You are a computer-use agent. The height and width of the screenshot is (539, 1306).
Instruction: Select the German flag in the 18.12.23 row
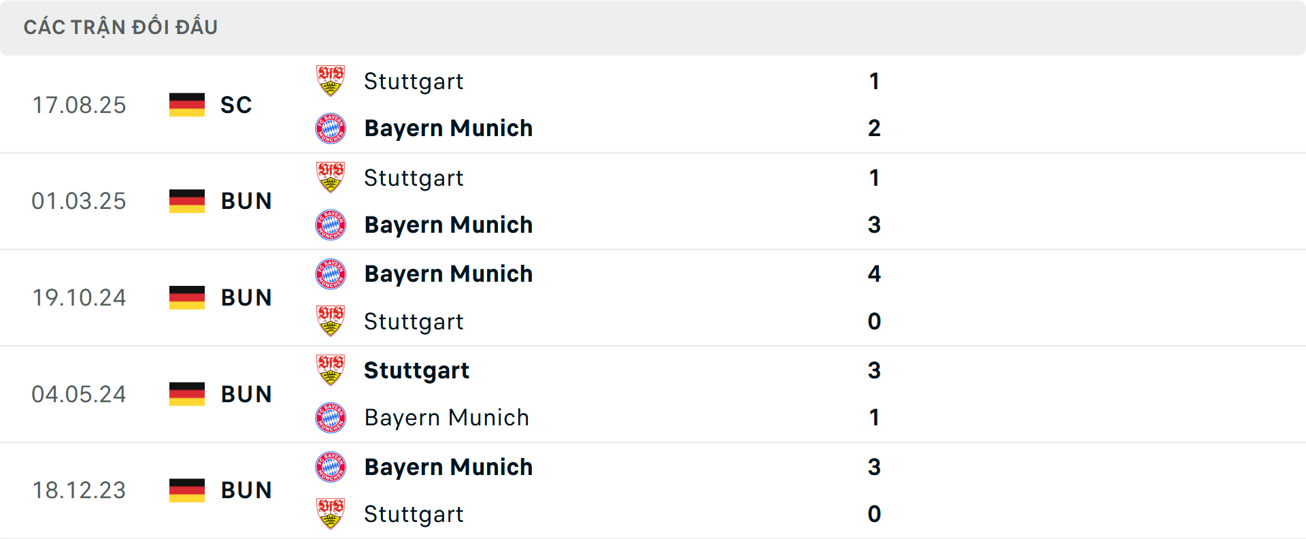click(186, 490)
